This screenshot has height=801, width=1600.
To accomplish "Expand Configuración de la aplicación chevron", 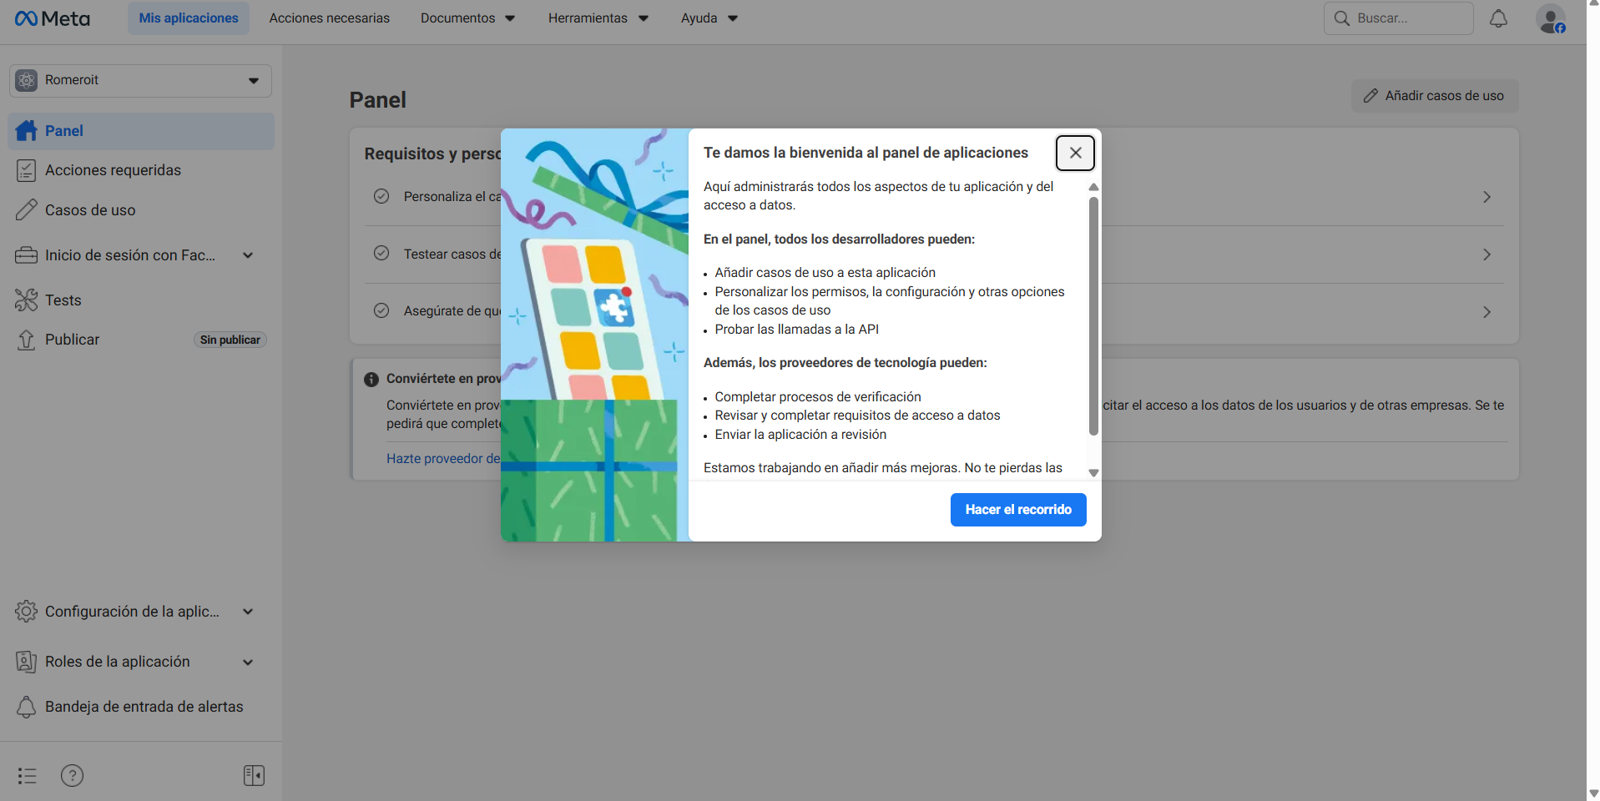I will coord(248,612).
